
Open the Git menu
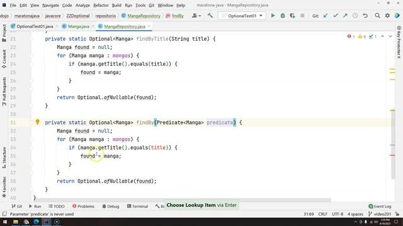(151, 5)
